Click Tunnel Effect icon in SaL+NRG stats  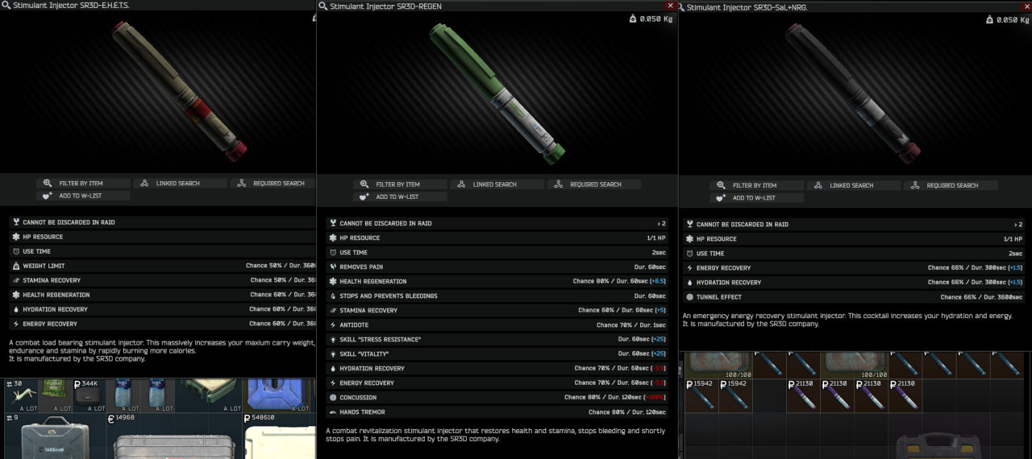689,296
